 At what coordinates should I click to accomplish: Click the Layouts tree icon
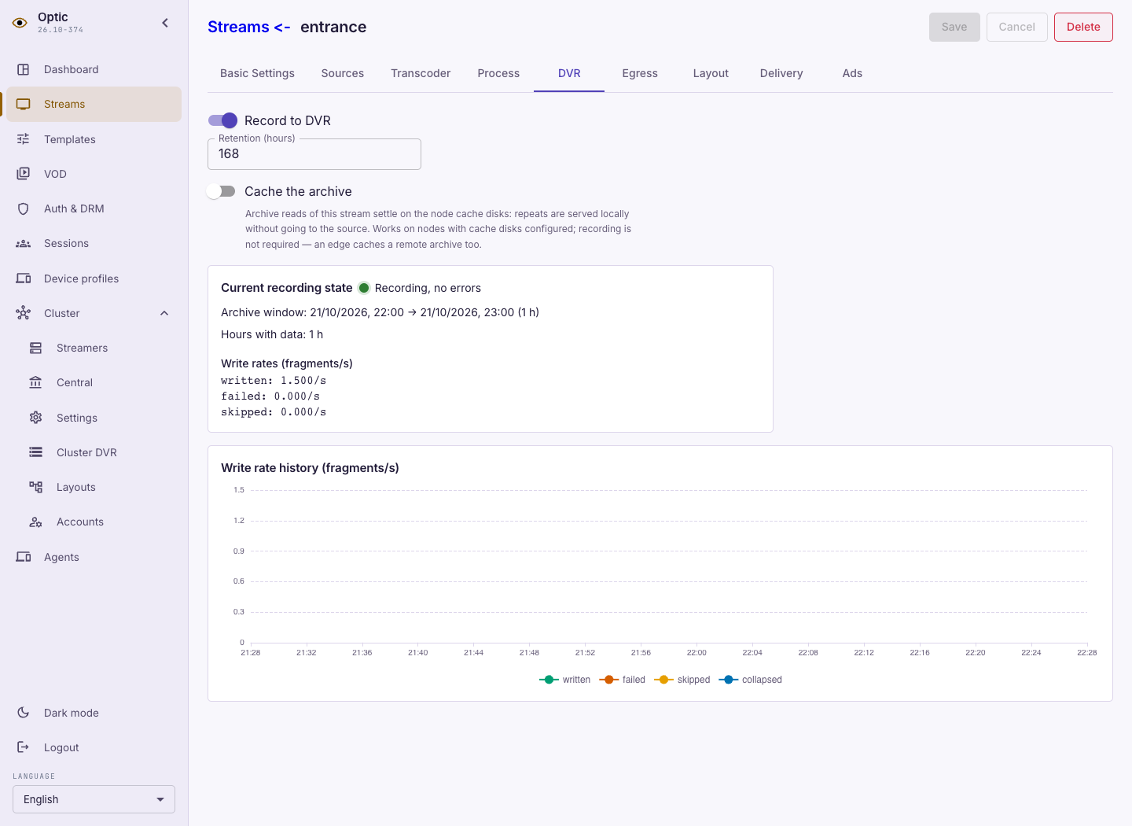(x=36, y=487)
